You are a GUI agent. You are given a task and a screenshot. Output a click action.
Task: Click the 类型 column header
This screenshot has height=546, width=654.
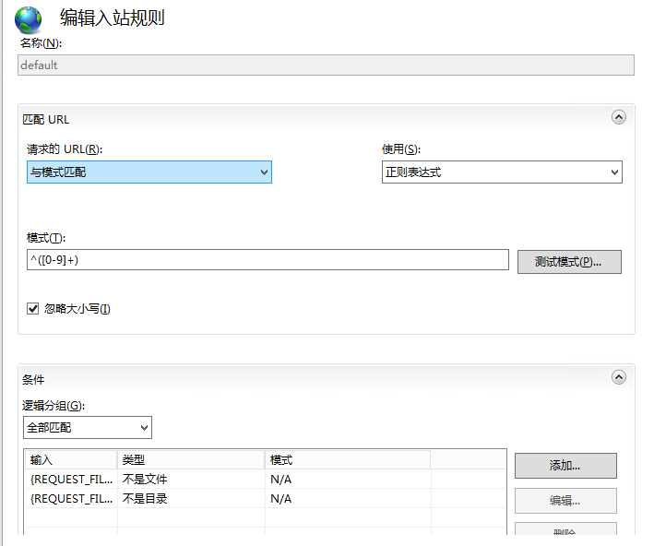[191, 459]
